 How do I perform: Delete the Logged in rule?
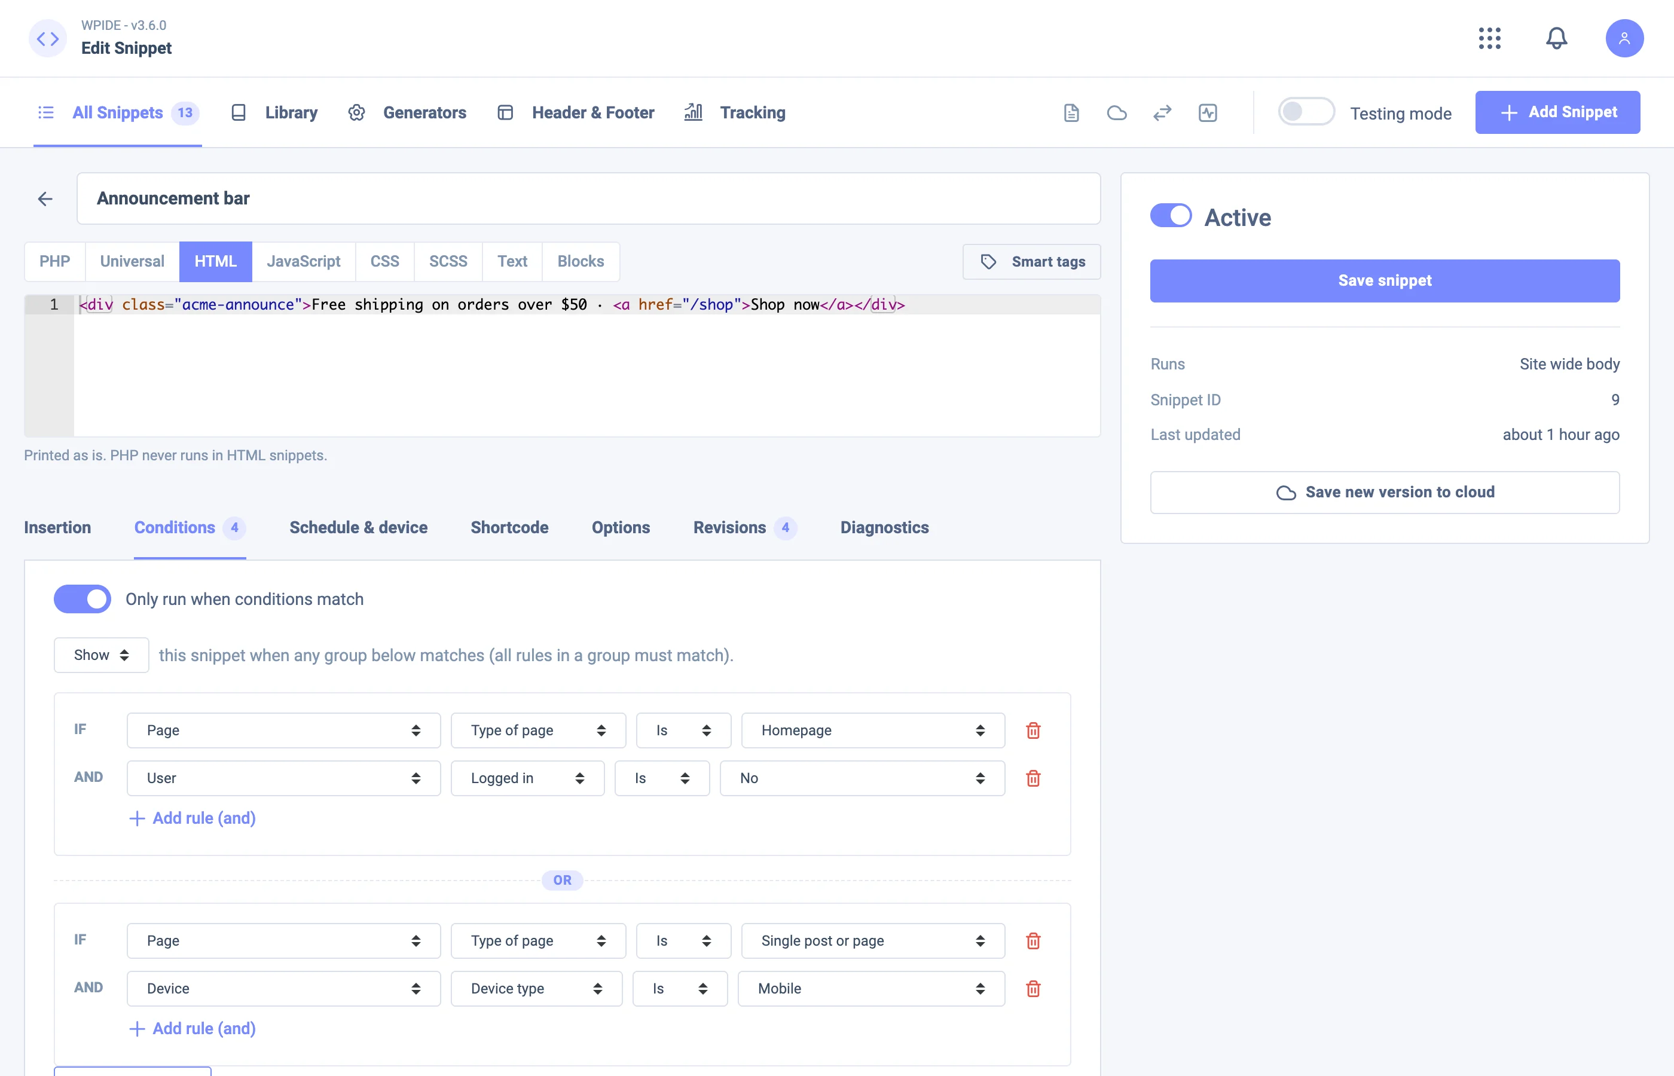tap(1033, 778)
